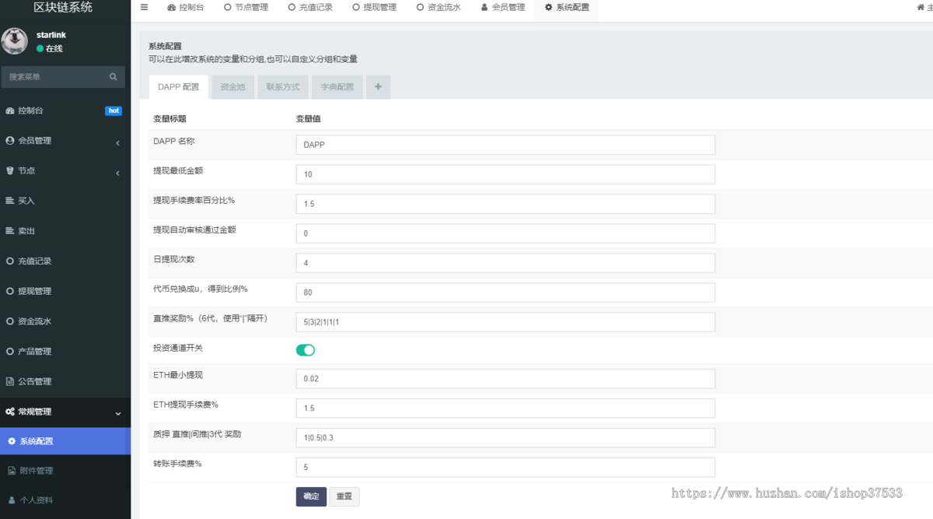Select the 卖出 icon in the sidebar
933x519 pixels.
coord(9,230)
